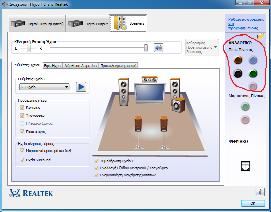Toggle the Υπογούφερ checkbox
The width and height of the screenshot is (271, 212).
tap(22, 115)
